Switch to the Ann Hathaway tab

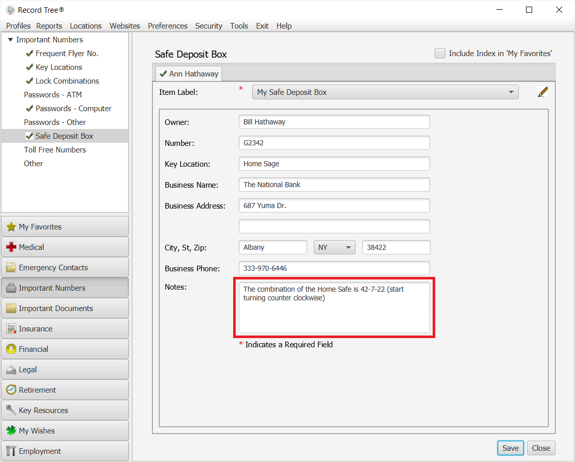[x=188, y=73]
